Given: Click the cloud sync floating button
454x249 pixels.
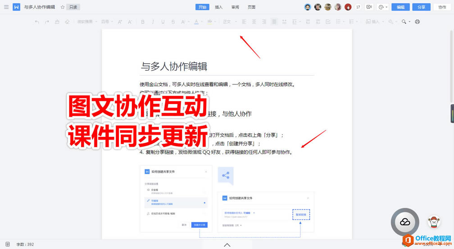Looking at the screenshot, I should coord(405,222).
